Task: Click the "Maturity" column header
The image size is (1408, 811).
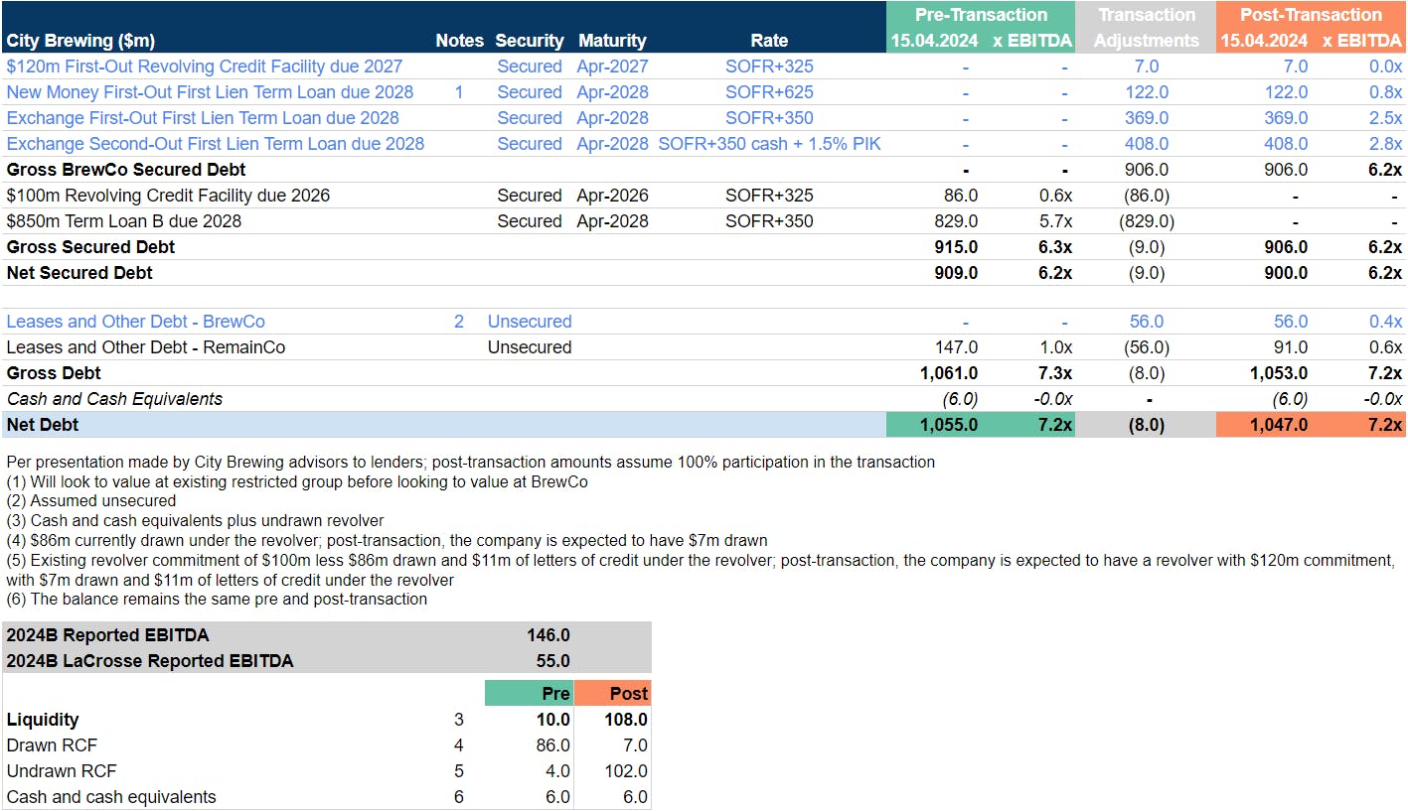Action: (x=612, y=41)
